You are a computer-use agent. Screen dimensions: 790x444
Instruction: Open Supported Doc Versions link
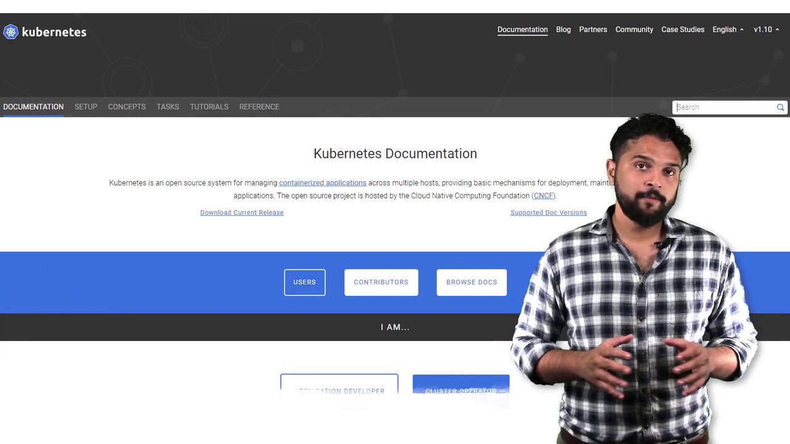tap(548, 213)
